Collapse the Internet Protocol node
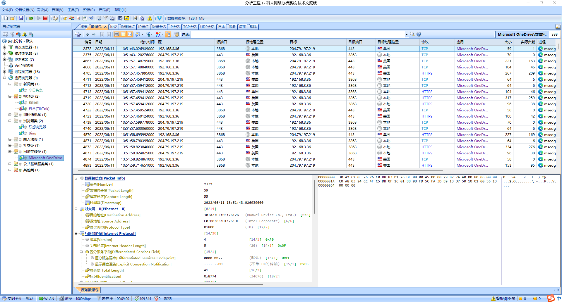This screenshot has height=302, width=562. pyautogui.click(x=76, y=233)
